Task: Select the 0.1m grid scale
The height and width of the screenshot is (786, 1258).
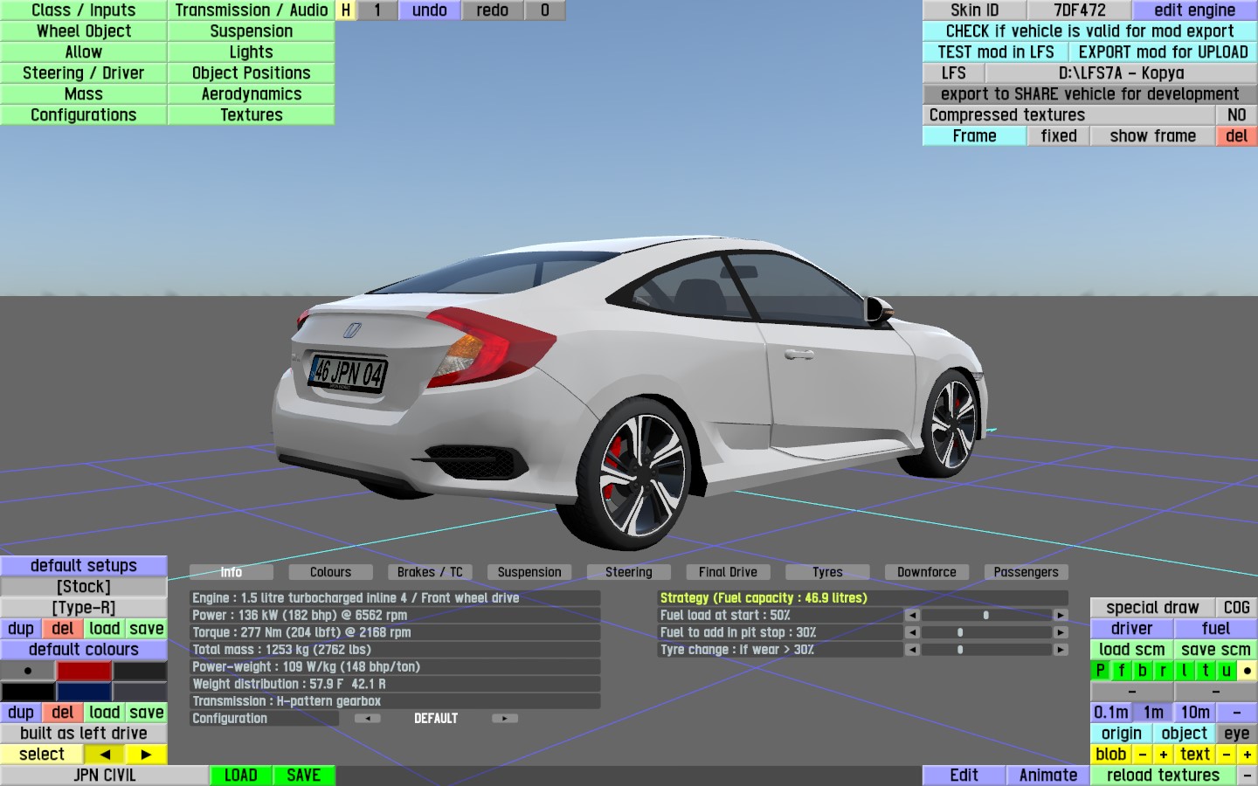Action: (x=1111, y=713)
